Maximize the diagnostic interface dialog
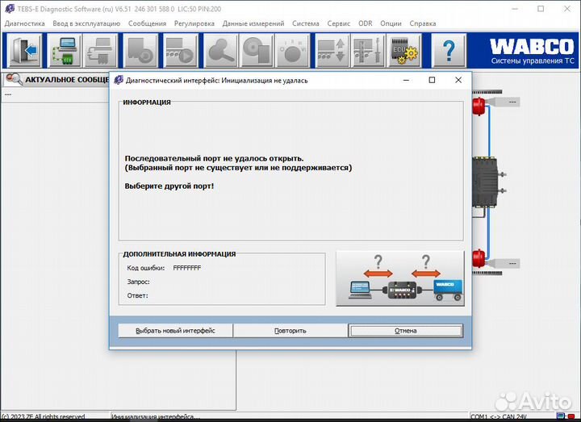 [432, 80]
